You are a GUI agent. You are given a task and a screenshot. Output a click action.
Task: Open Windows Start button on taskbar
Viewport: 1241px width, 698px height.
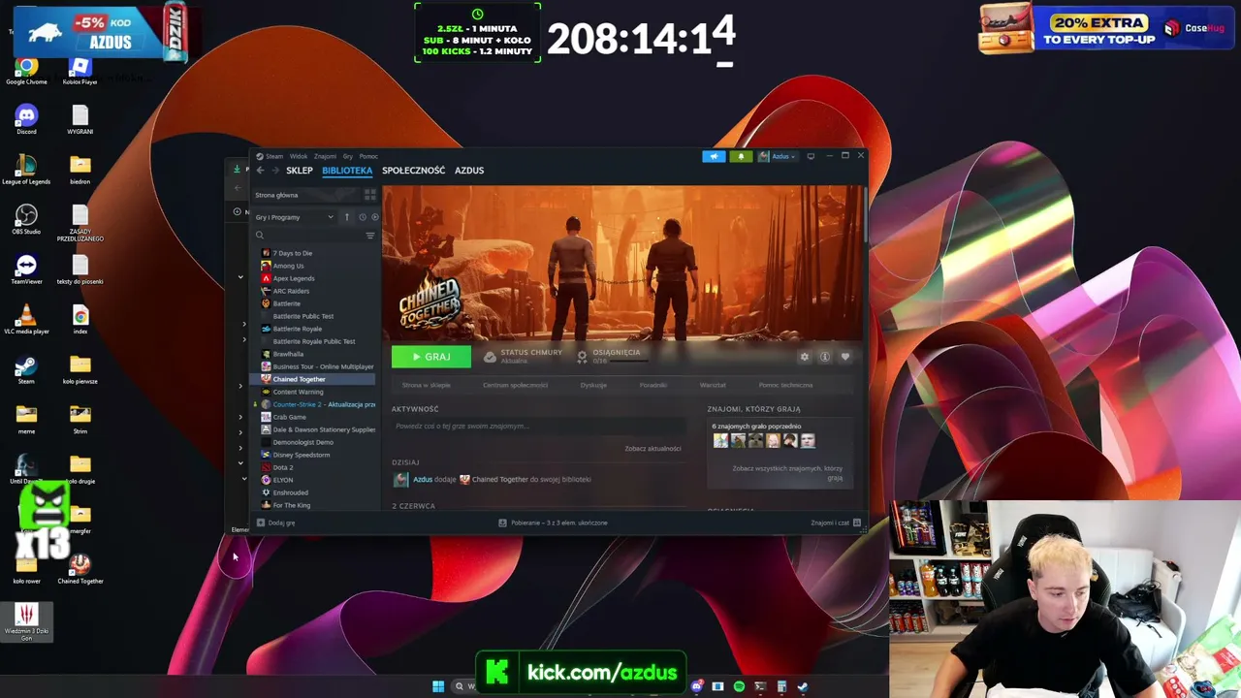438,686
